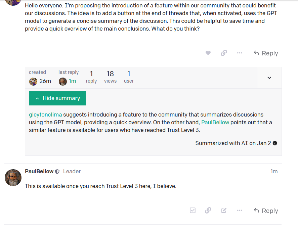Viewport: 298px width, 229px height.
Task: Collapse the topic details with the chevron
Action: (269, 78)
